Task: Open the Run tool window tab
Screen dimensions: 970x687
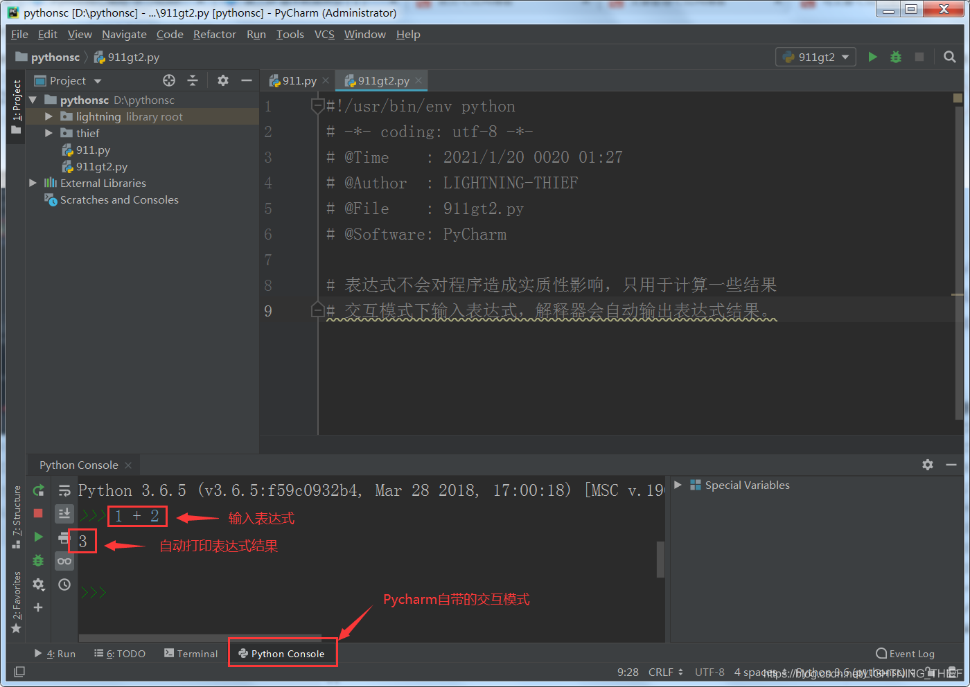Action: pos(55,653)
